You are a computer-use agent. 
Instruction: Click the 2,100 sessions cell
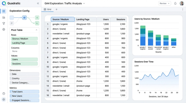119,24
